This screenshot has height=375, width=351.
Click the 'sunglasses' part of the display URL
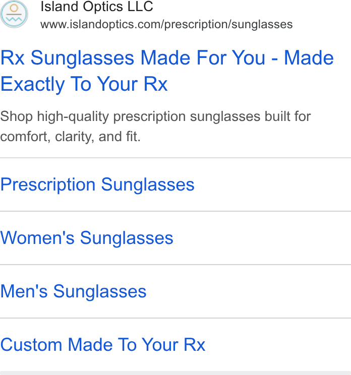262,25
